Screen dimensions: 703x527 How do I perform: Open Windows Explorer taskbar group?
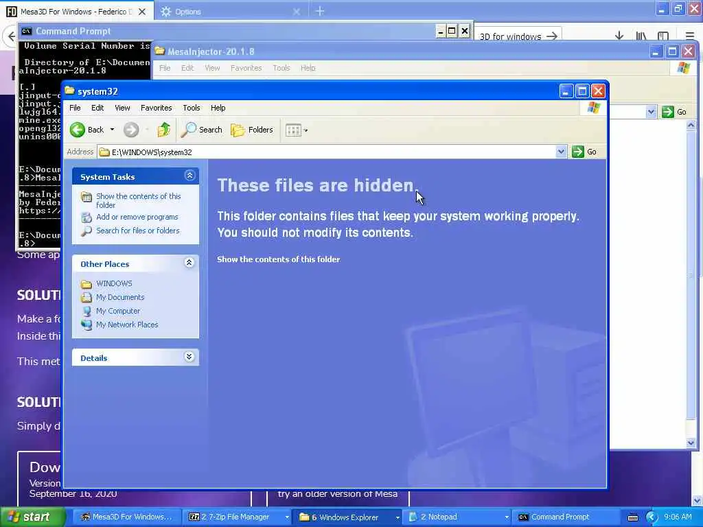tap(347, 517)
